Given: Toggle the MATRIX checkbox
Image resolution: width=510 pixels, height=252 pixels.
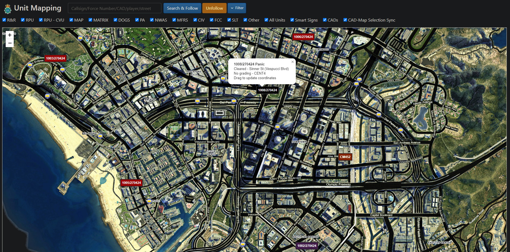Looking at the screenshot, I should coord(91,20).
